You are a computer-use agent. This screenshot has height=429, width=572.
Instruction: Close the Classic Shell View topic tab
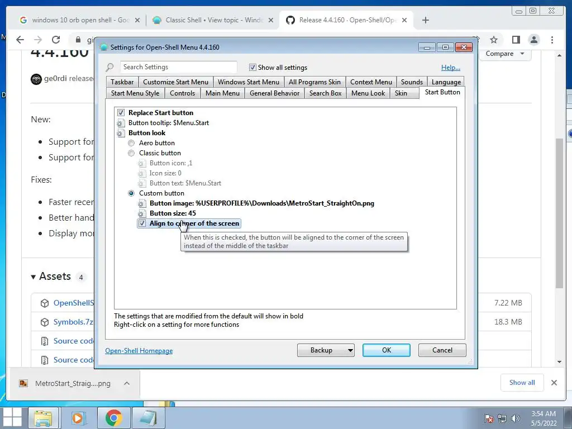coord(271,20)
